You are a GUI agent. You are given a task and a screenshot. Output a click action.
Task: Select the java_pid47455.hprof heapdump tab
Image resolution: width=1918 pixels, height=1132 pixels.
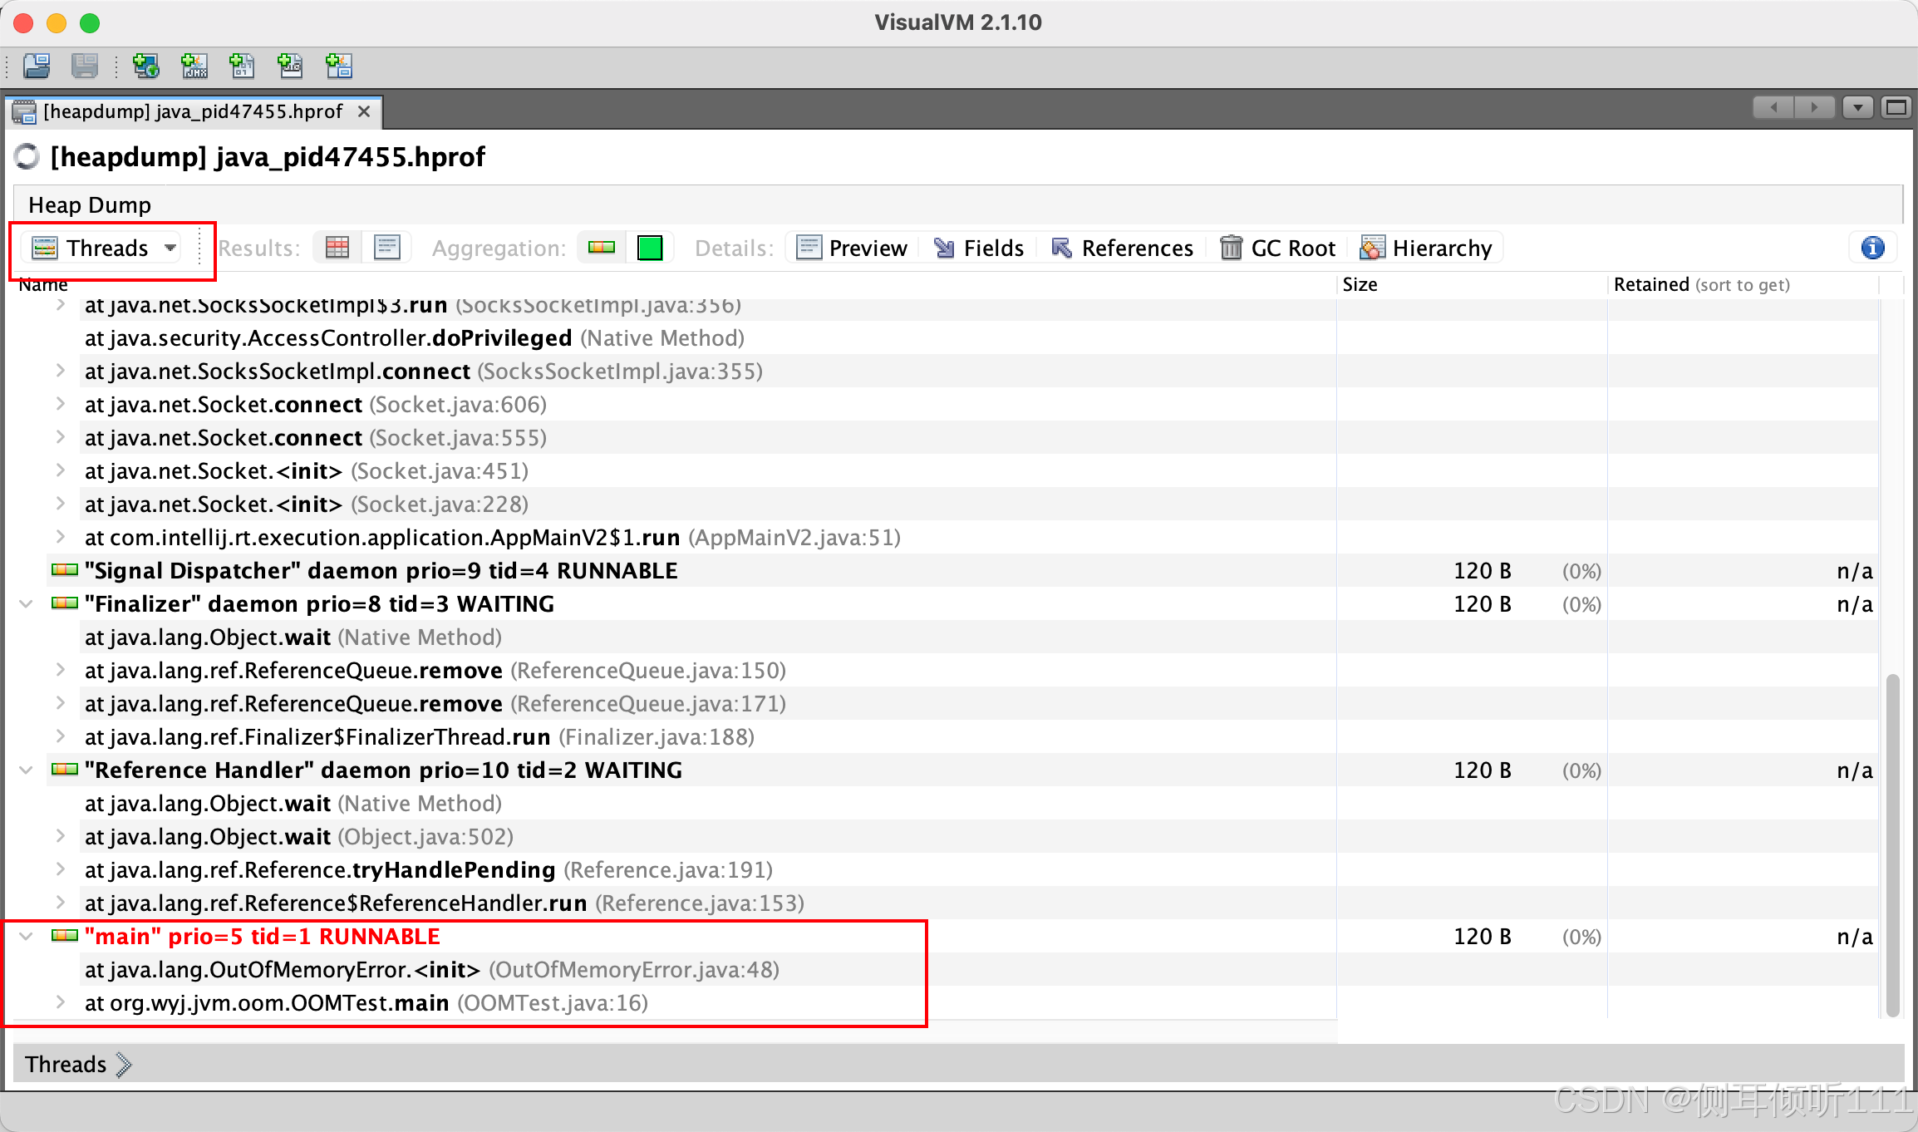point(192,111)
